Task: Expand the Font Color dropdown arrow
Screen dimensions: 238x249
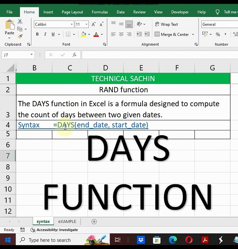Action: tap(102, 34)
